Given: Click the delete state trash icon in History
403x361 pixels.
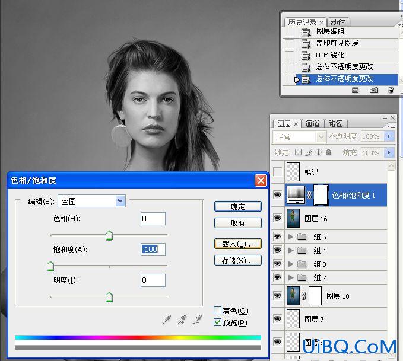Looking at the screenshot, I should point(391,90).
